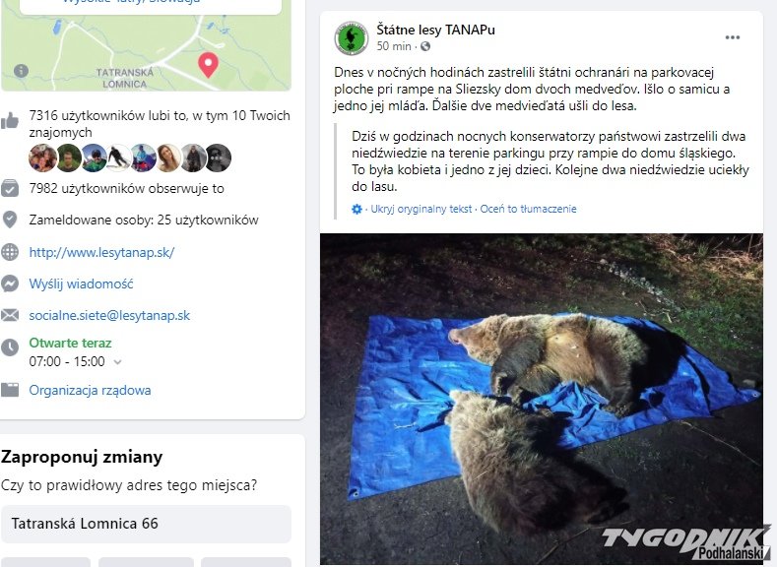Screen dimensions: 777x567
Task: Click Ukryj oryginalny tekst link
Action: 421,209
